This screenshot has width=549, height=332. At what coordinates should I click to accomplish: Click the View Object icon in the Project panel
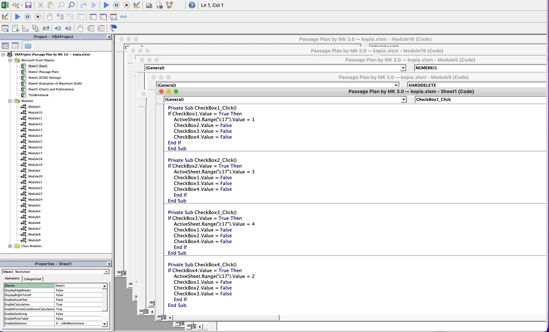[x=15, y=45]
